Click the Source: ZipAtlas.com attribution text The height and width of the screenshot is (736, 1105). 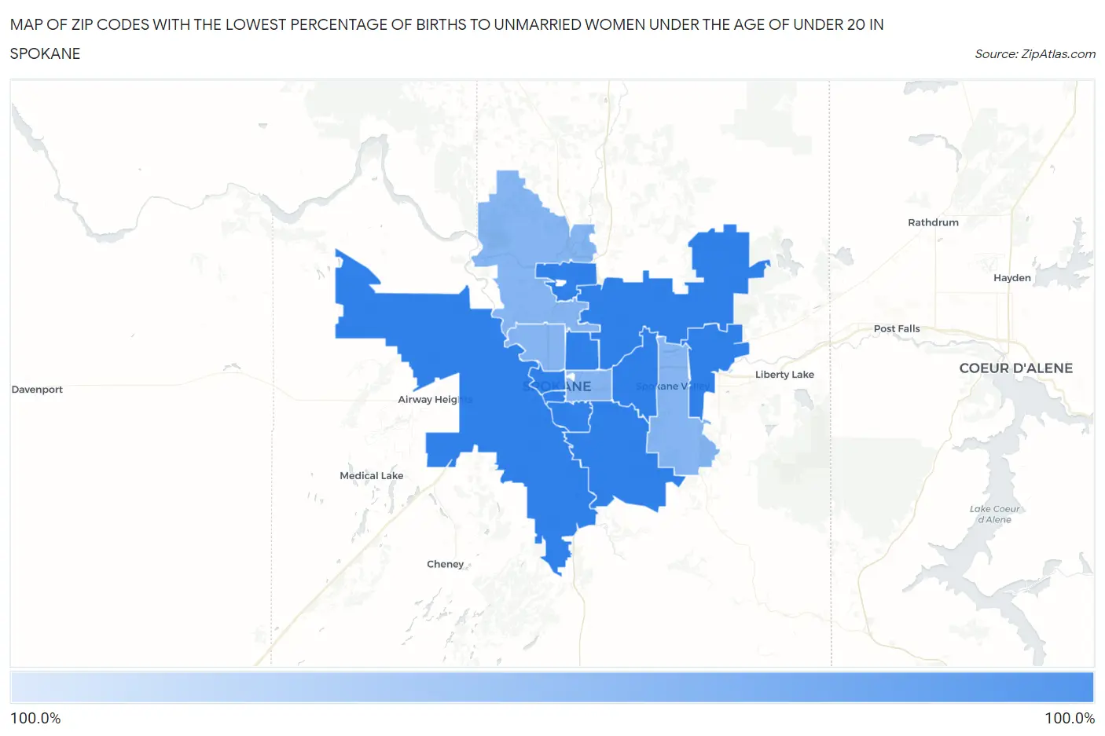coord(1034,54)
